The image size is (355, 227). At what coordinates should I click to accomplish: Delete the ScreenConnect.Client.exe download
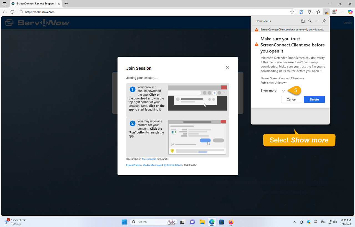(314, 99)
